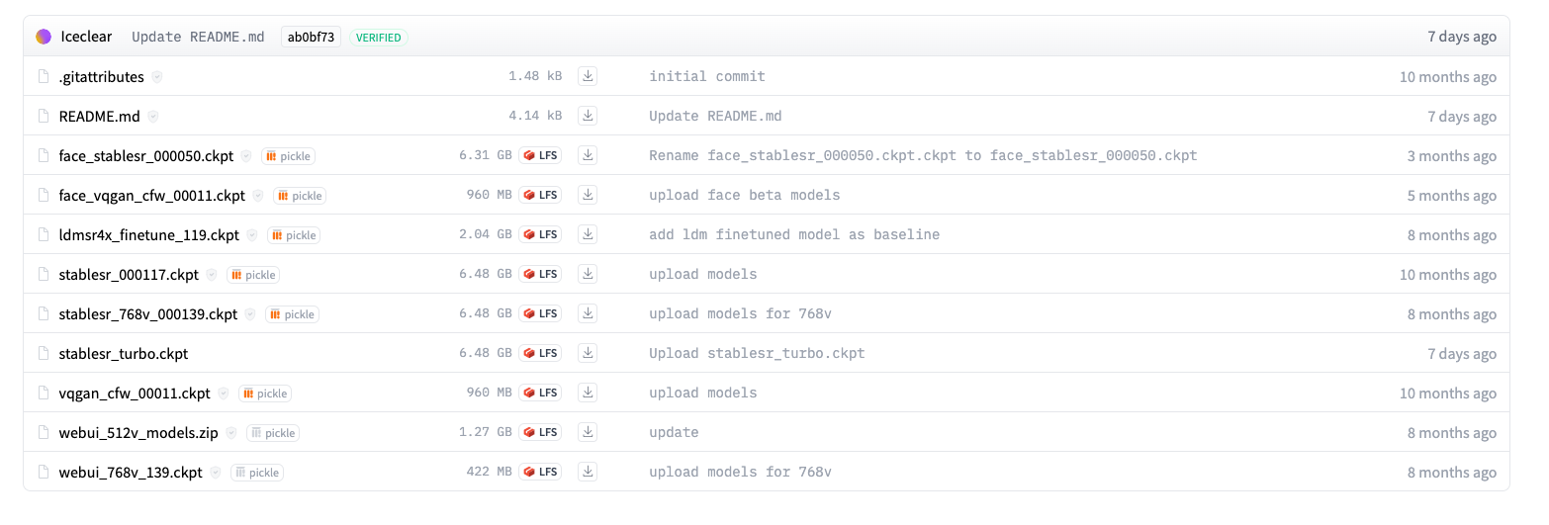The image size is (1549, 525).
Task: Open pickle badge next to vqgan_cfw_00011.ckpt
Action: pyautogui.click(x=265, y=394)
